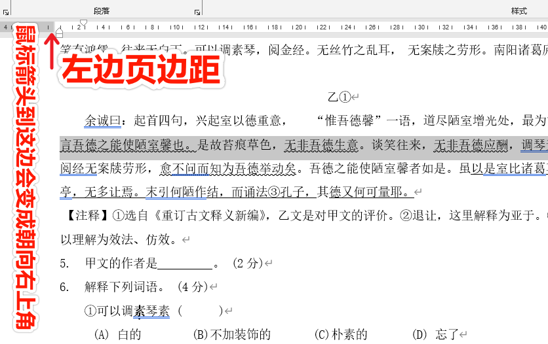Screen dimensions: 548x344
Task: Click book title 《重订古文释义新编》
Action: [209, 215]
